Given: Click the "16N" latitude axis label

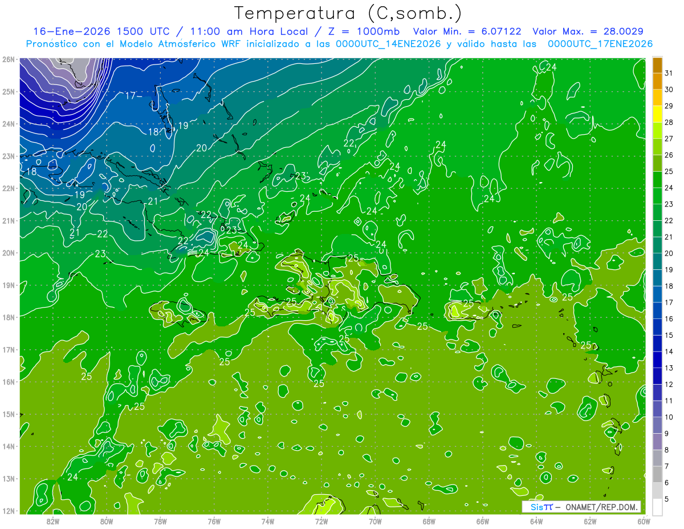Looking at the screenshot, I should point(9,382).
